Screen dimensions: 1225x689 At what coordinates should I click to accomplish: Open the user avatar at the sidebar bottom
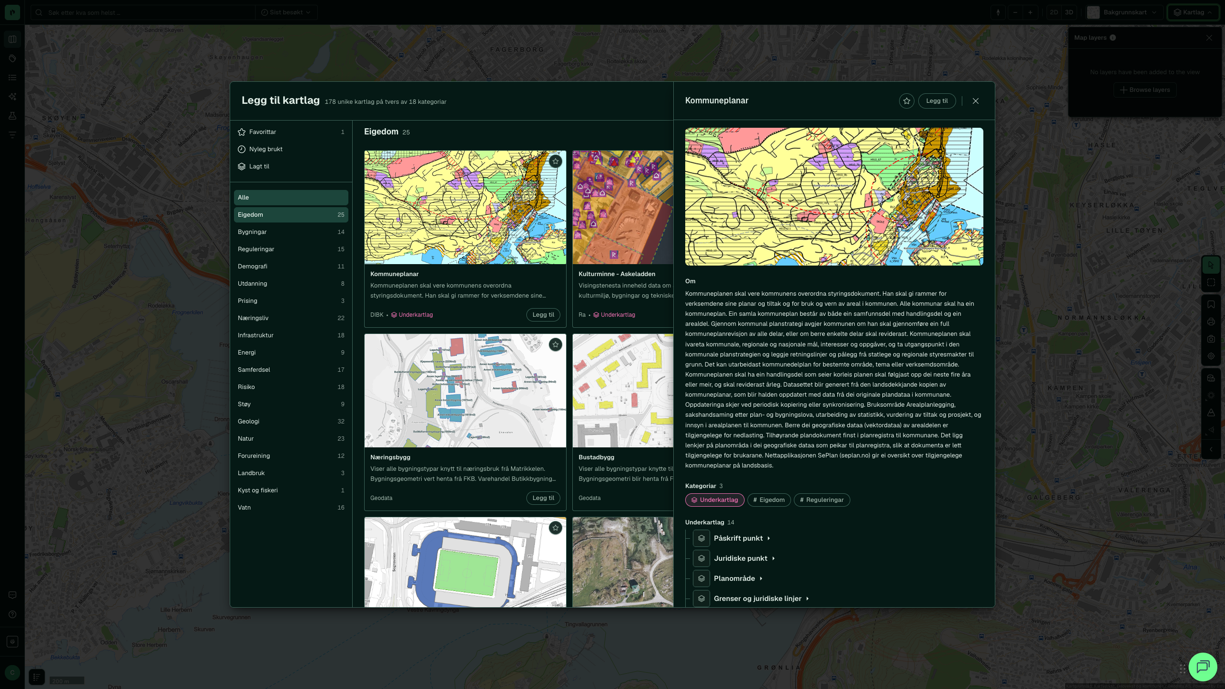(12, 673)
